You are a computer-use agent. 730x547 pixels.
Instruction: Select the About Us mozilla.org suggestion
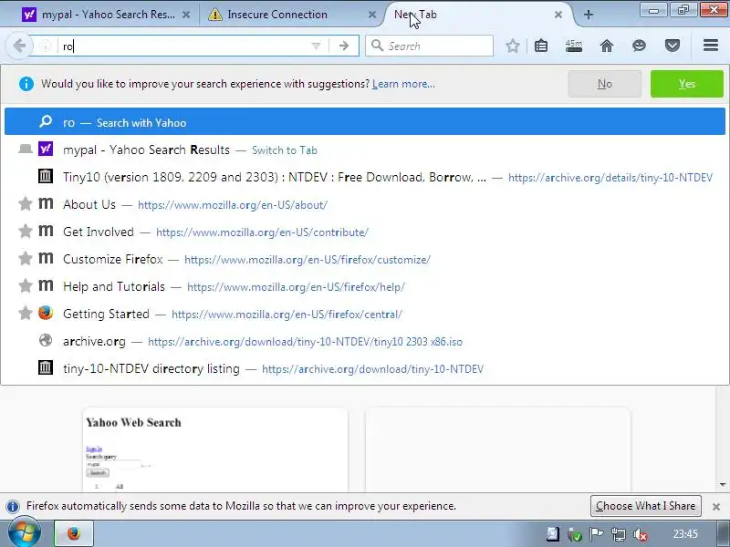tap(365, 204)
